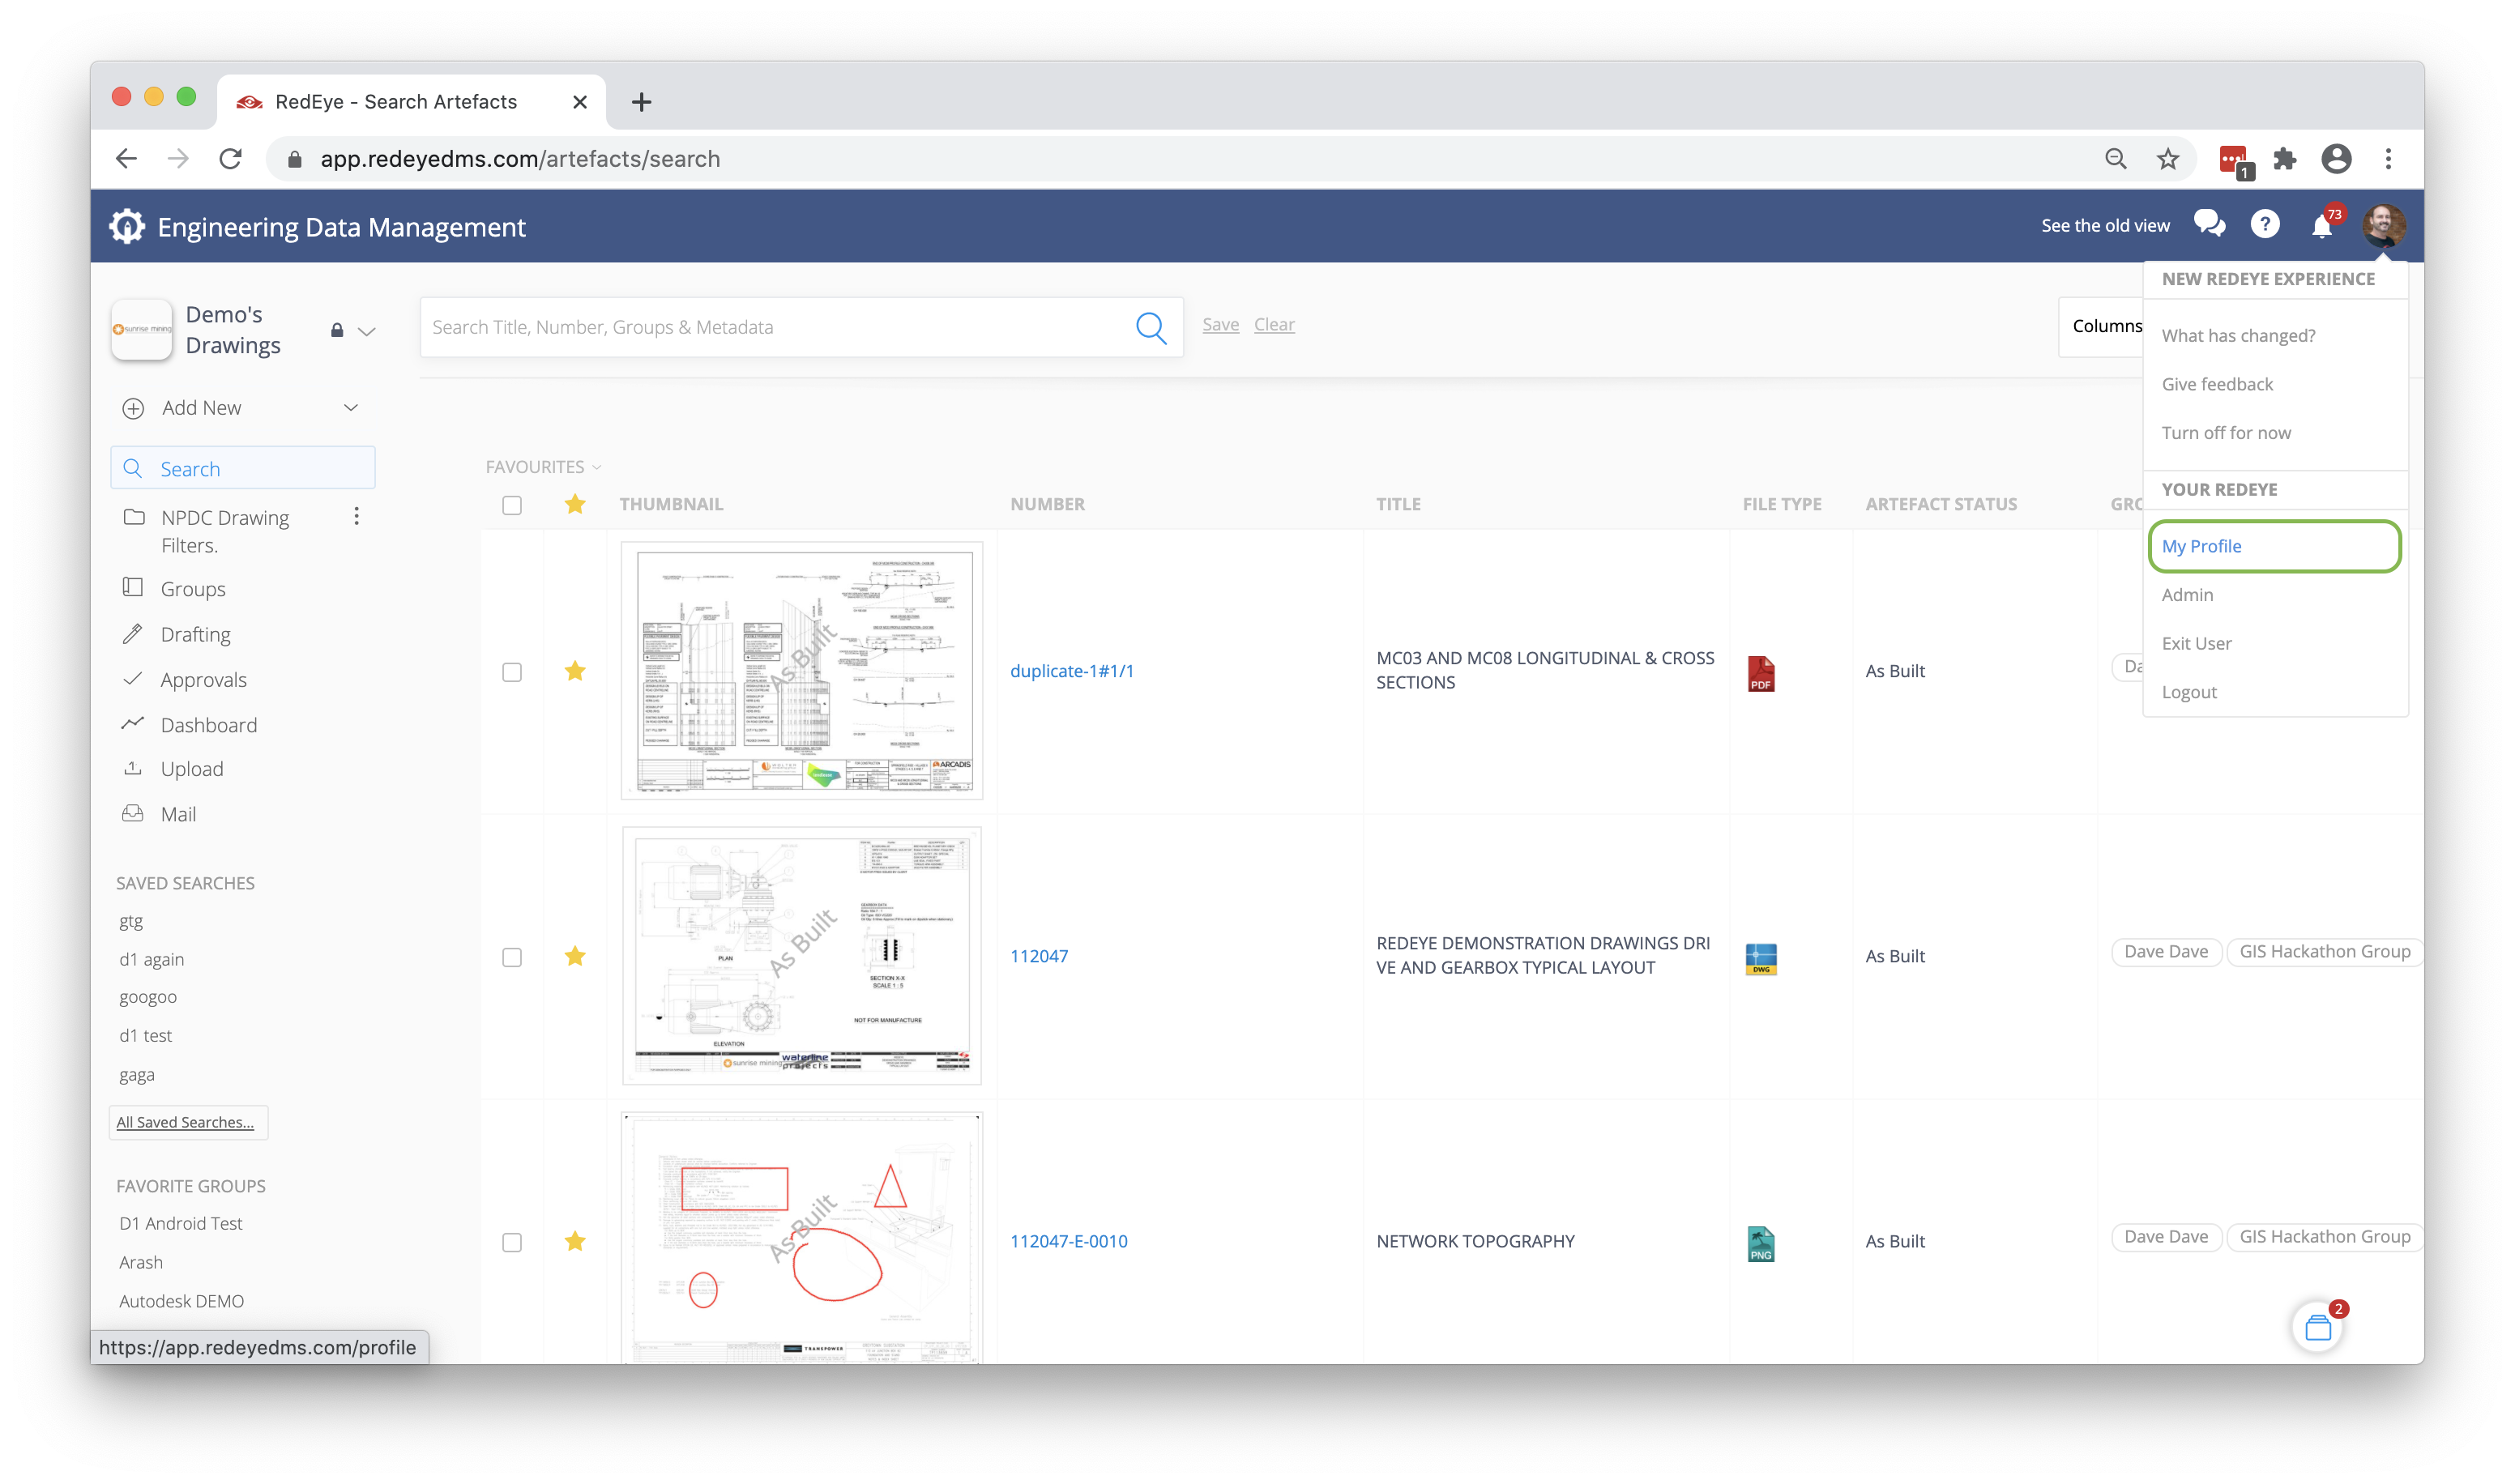Click All Saved Searches... button

pos(187,1122)
